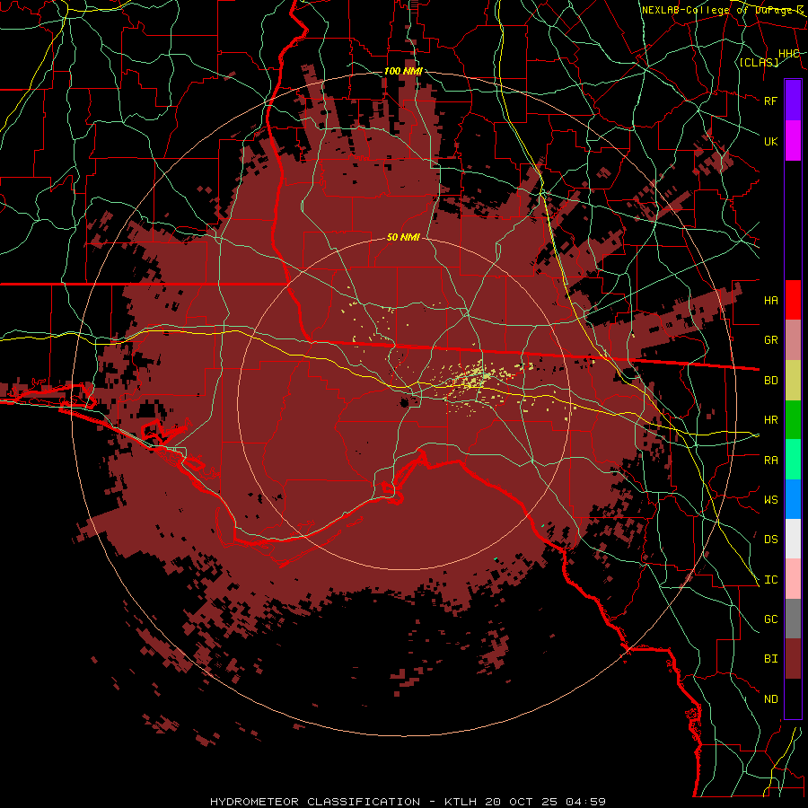Click the white DS legend swatch

coord(793,539)
